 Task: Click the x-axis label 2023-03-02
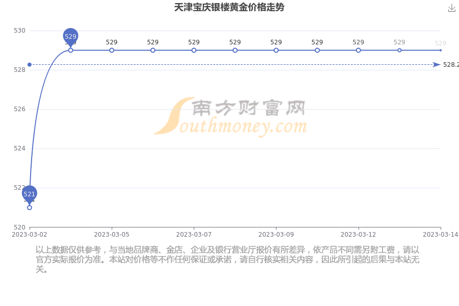point(29,235)
